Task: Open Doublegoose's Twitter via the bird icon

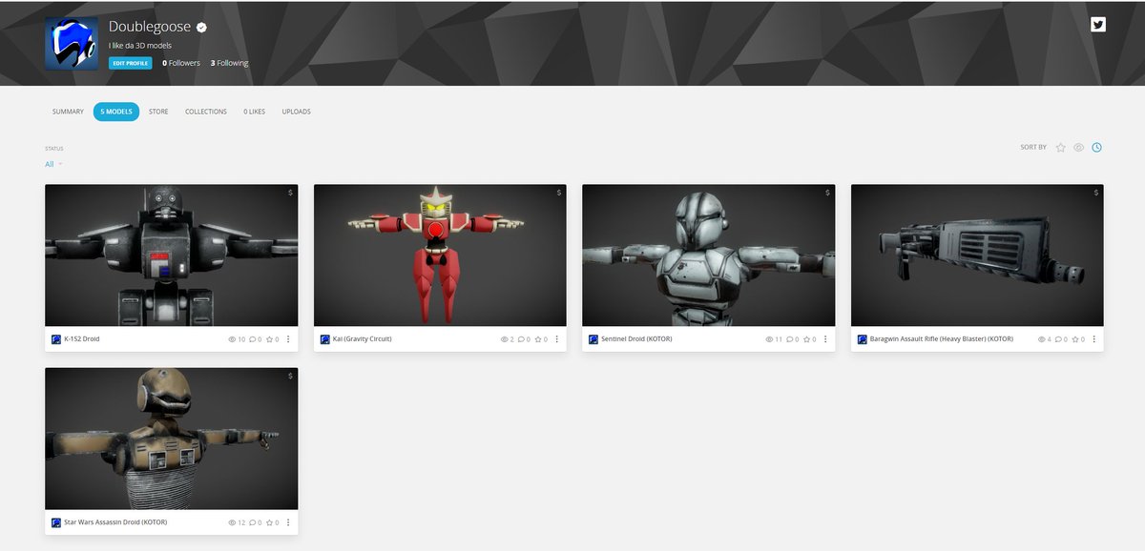Action: [x=1097, y=25]
